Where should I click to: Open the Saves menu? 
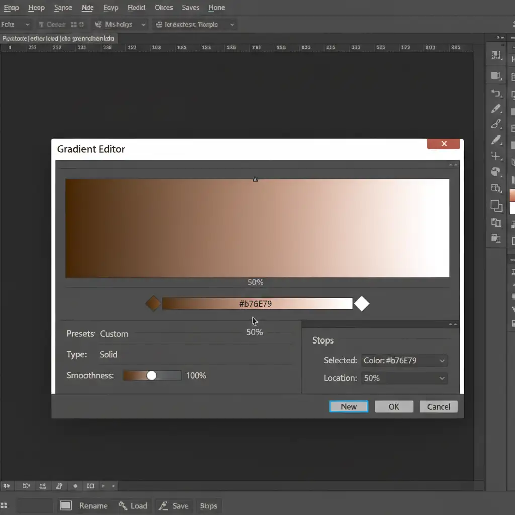tap(191, 8)
